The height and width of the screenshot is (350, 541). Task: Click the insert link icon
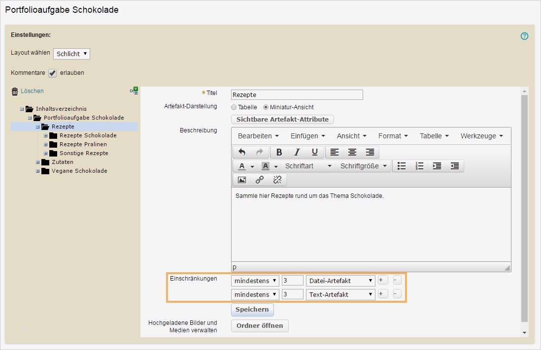[x=260, y=180]
